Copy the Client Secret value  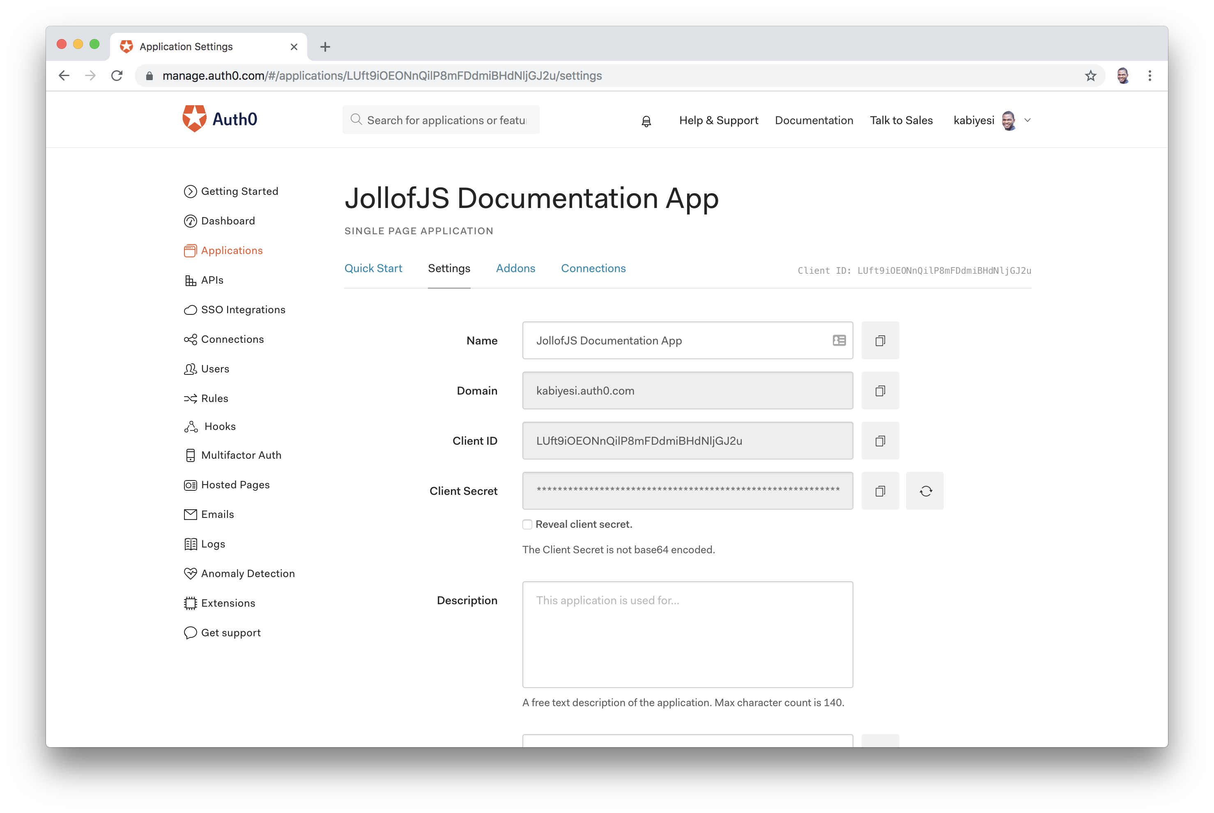click(x=880, y=491)
